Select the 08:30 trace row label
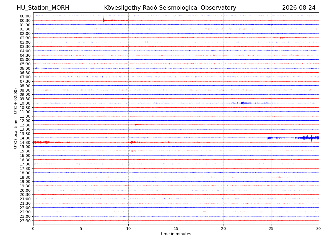332x249 pixels. click(x=25, y=90)
